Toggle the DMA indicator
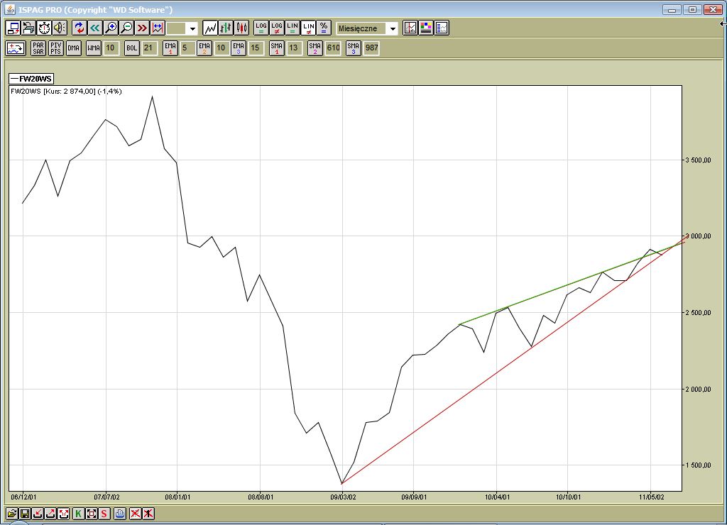 coord(73,48)
